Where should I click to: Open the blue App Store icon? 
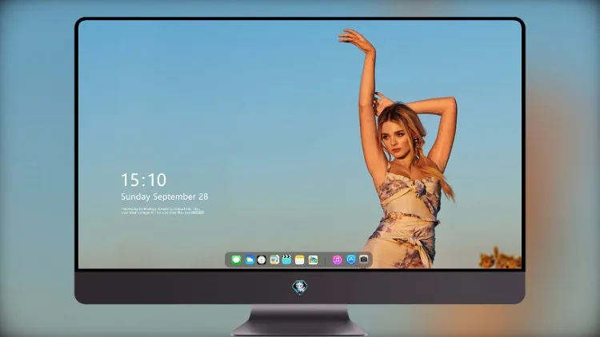(351, 260)
